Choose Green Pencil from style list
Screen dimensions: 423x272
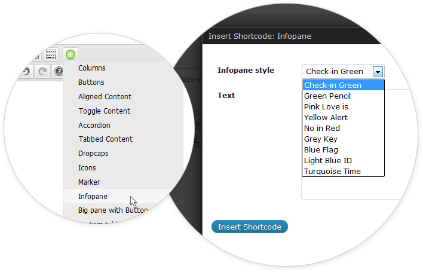tap(327, 96)
